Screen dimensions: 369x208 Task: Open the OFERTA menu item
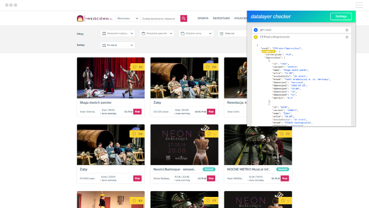(x=203, y=18)
